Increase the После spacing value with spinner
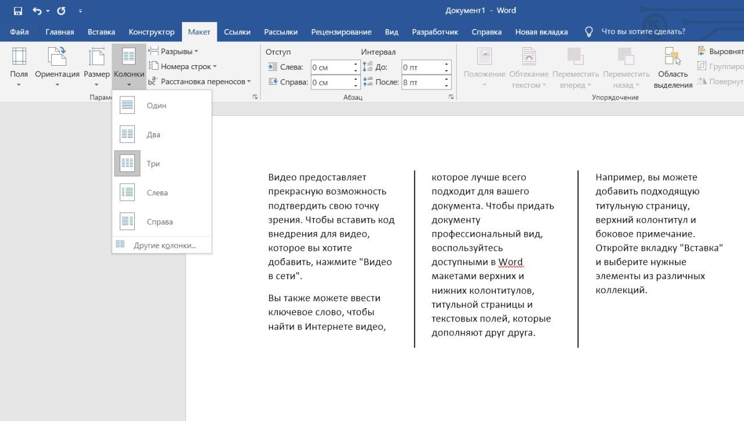 click(446, 80)
